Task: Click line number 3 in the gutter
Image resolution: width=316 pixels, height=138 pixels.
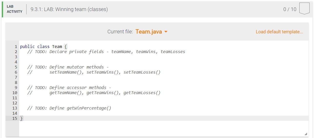Action: coord(16,57)
